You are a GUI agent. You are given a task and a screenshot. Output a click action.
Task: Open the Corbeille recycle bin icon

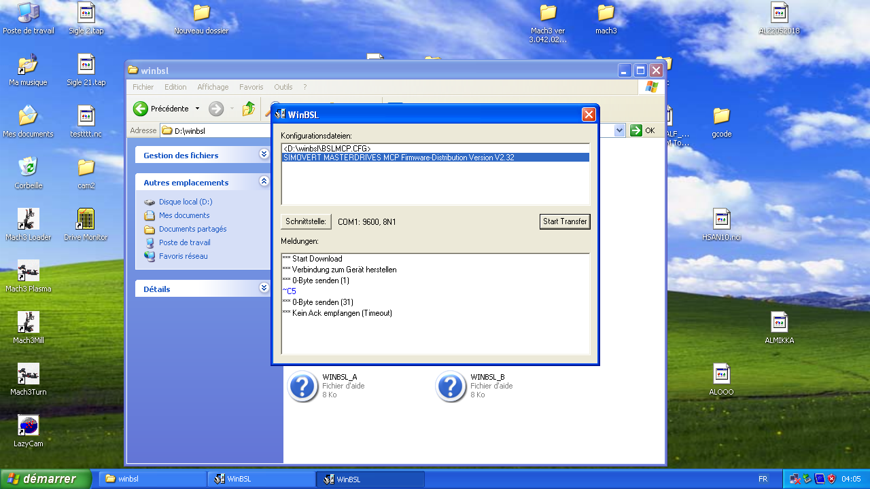point(28,167)
